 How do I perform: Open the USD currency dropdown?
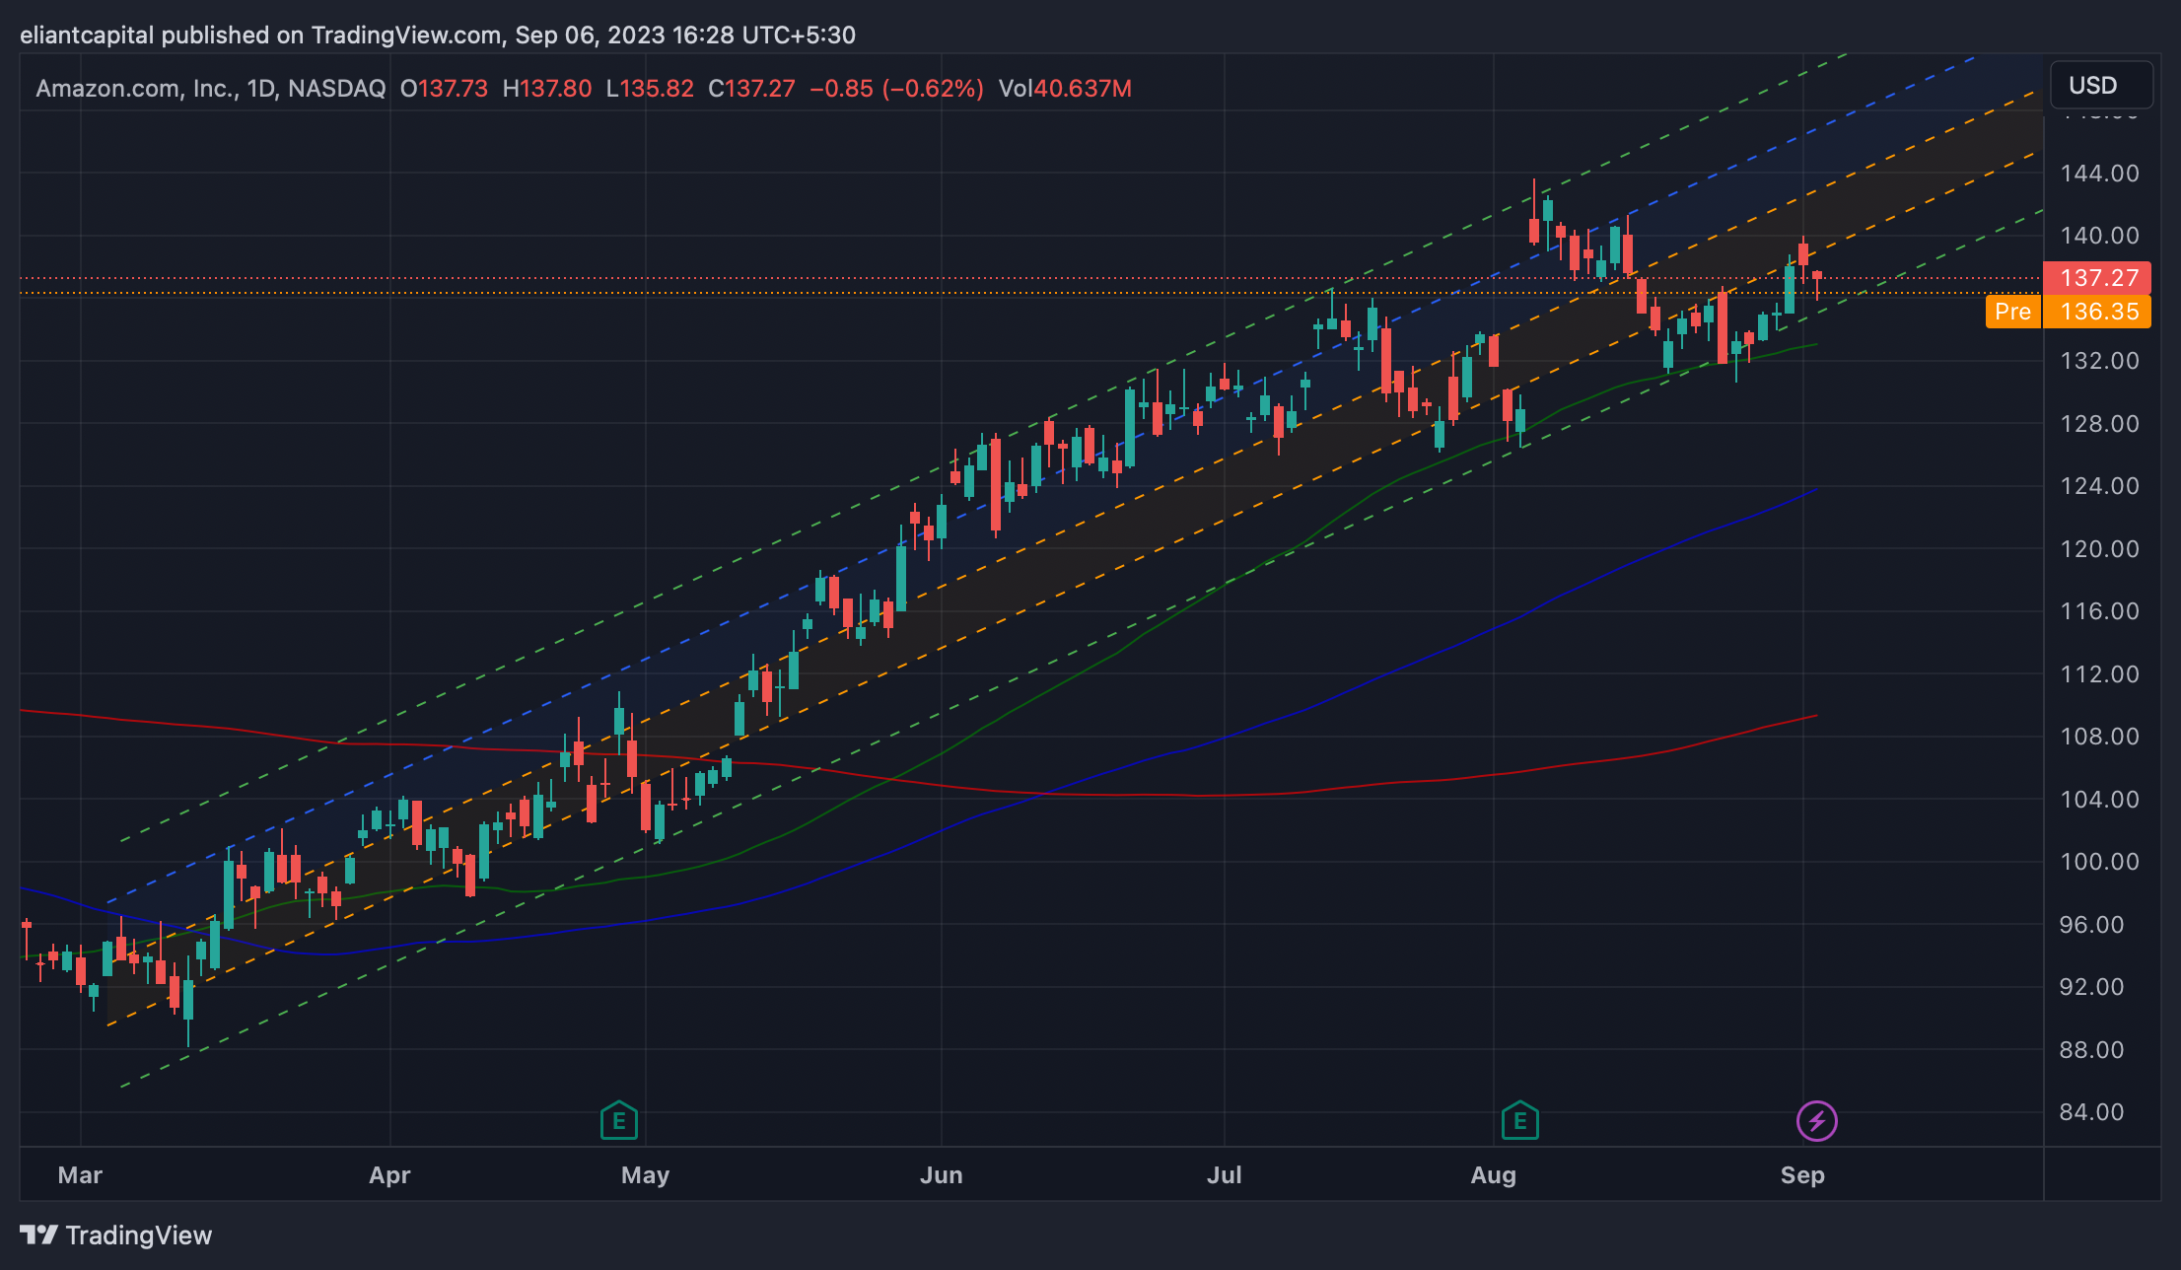coord(2100,86)
